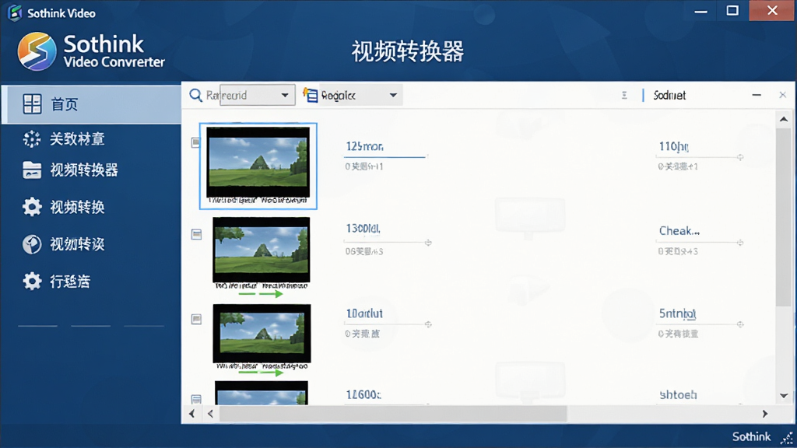
Task: Click the 0关思小11 text under 125mon
Action: (x=364, y=166)
